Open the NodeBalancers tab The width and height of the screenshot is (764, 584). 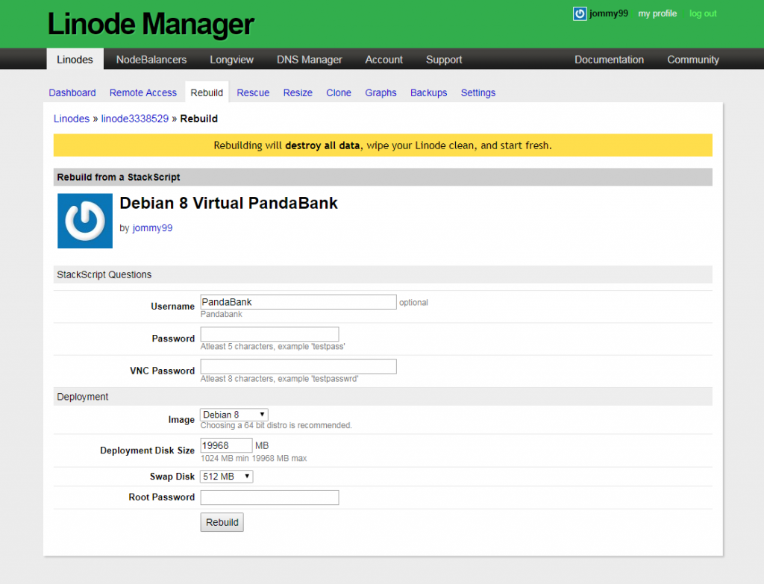pyautogui.click(x=151, y=60)
